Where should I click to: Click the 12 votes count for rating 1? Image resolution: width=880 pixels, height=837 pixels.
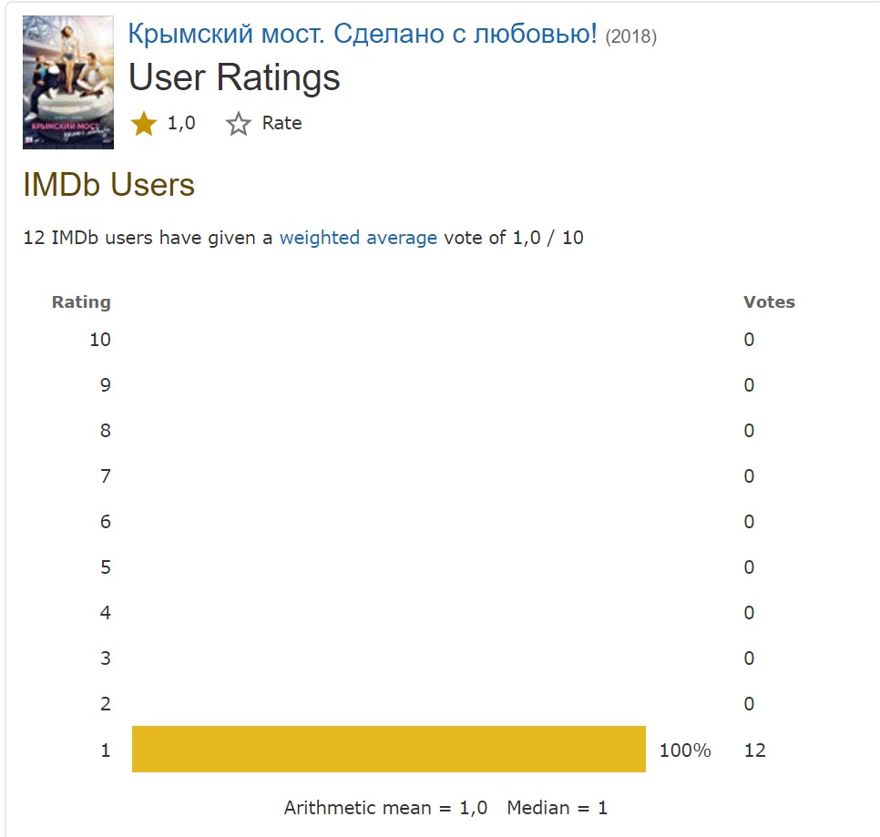[754, 750]
